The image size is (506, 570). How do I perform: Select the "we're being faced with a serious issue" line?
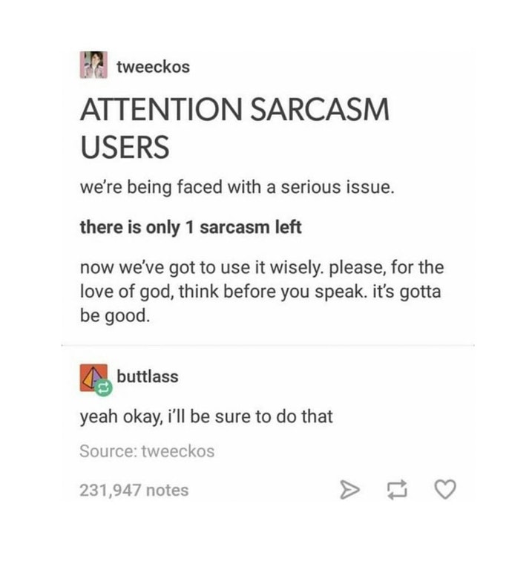tap(237, 187)
